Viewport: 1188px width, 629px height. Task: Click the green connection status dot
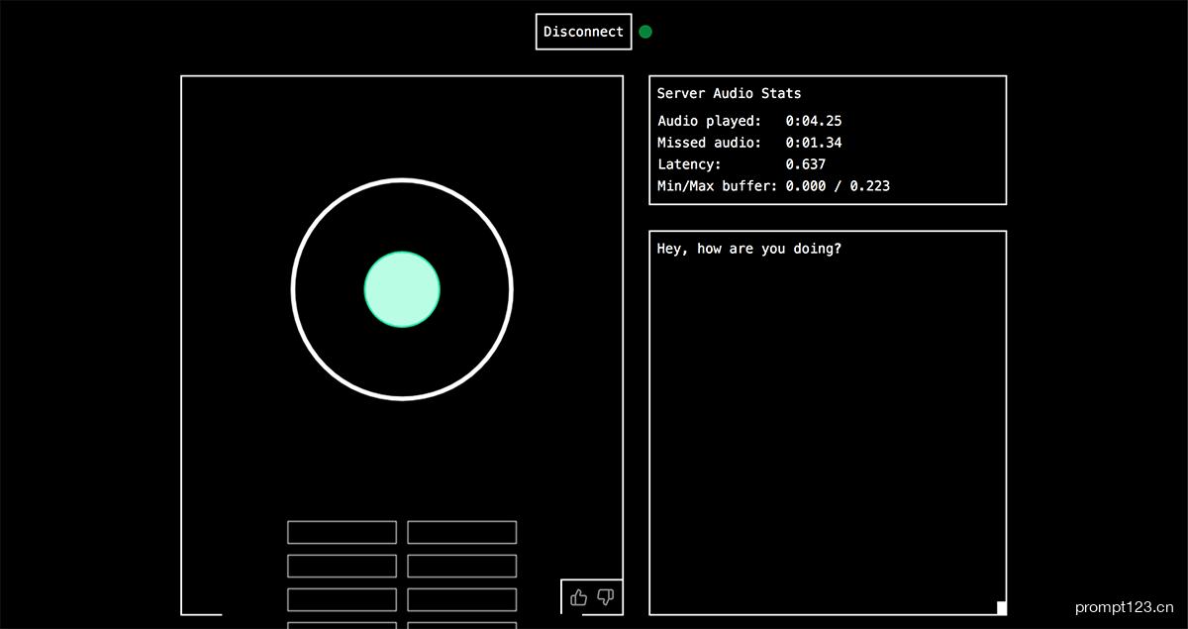(x=645, y=32)
